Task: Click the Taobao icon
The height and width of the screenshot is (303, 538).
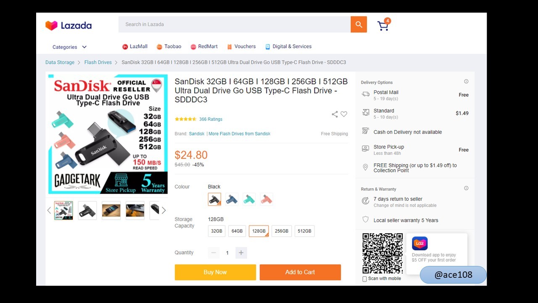Action: click(x=159, y=47)
